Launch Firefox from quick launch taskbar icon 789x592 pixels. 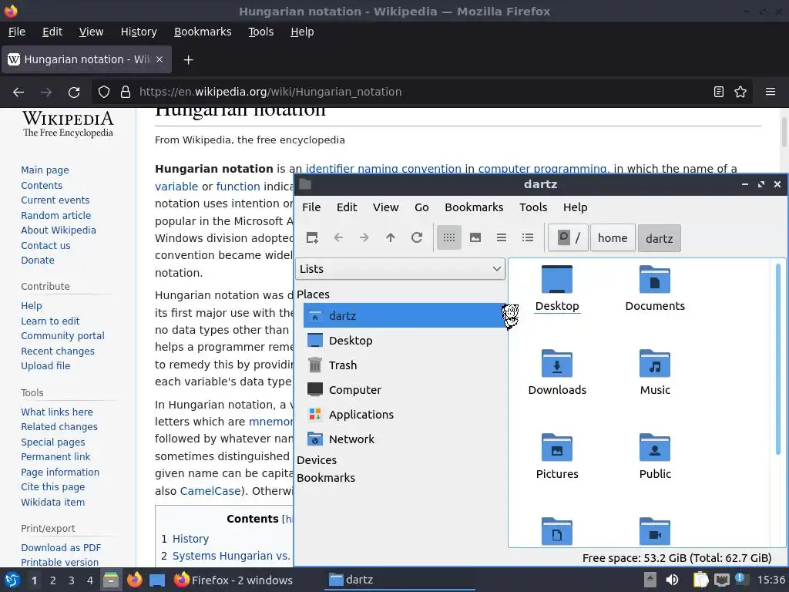(134, 580)
